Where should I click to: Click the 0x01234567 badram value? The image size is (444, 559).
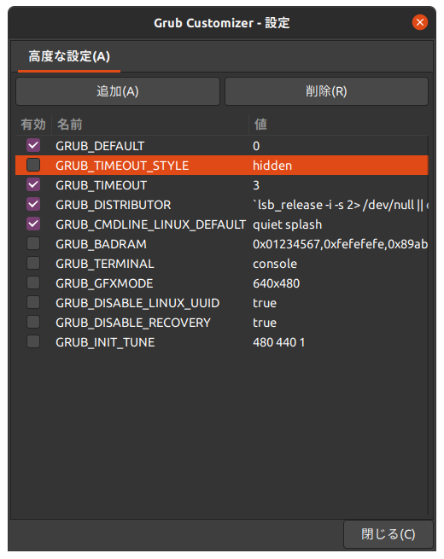pos(340,244)
